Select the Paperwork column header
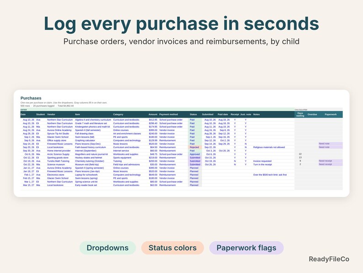Viewport: 363px width, 273px height. (331, 115)
